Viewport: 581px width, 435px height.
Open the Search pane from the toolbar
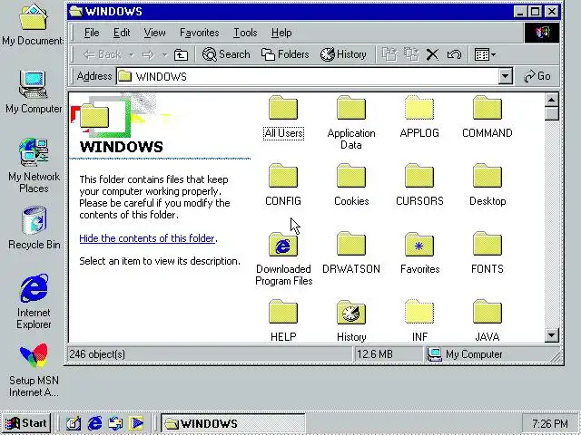226,54
